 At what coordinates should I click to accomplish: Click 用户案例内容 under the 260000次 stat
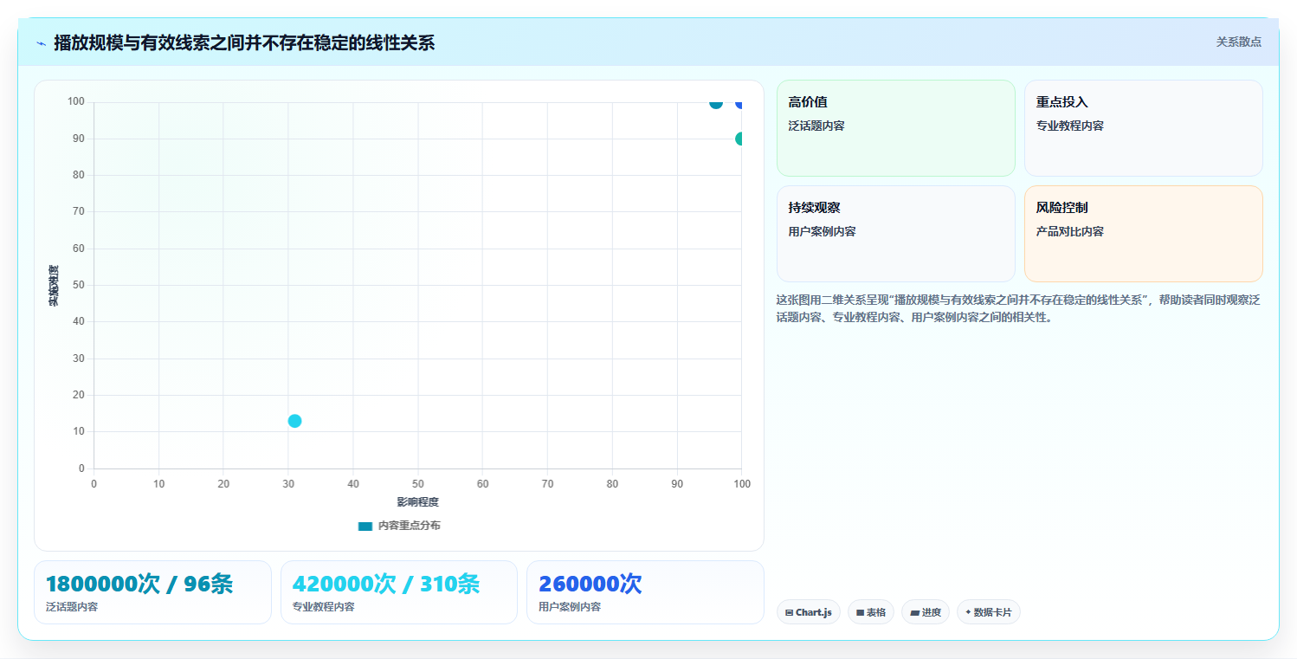(x=570, y=607)
